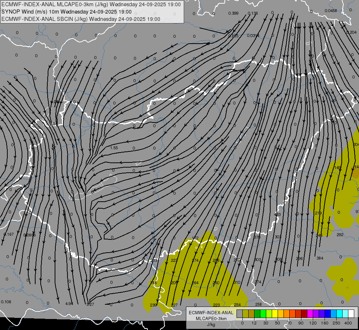Click the map value 296
359x330 pixels.
point(299,258)
